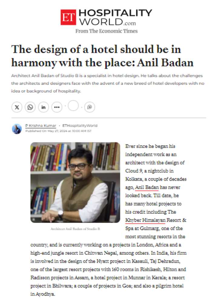This screenshot has height=300, width=212.
Task: Follow the ETHospitalityWorld source link
Action: tap(80, 126)
